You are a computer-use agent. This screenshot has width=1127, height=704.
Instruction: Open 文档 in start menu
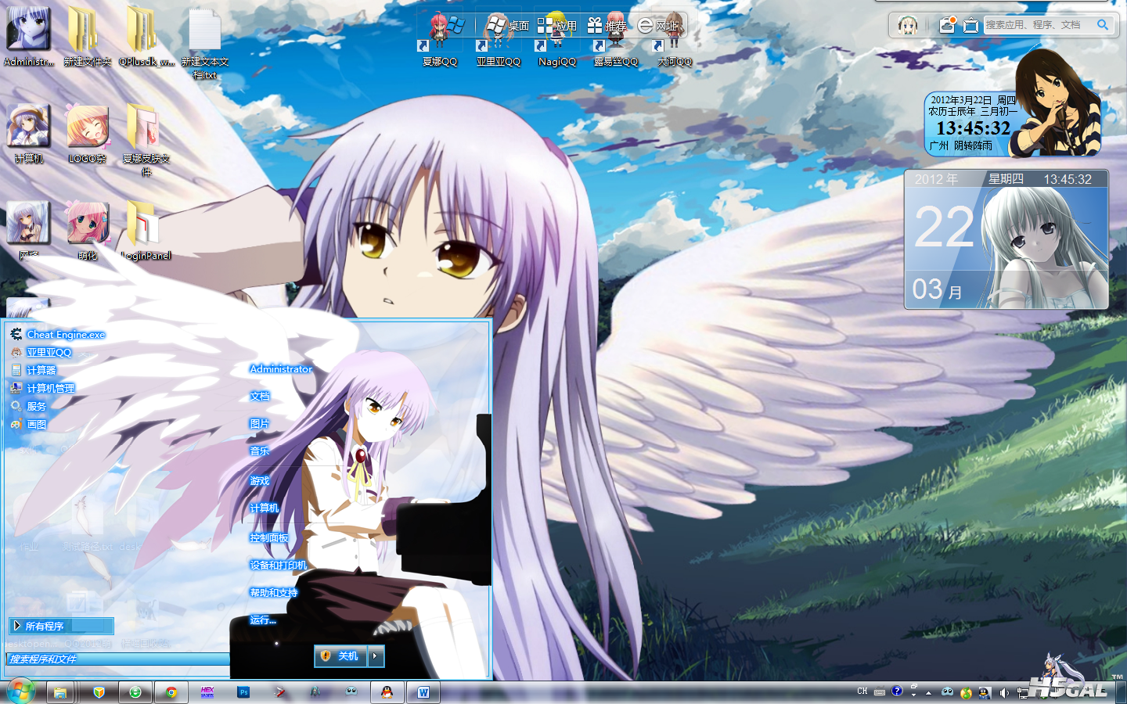[260, 397]
